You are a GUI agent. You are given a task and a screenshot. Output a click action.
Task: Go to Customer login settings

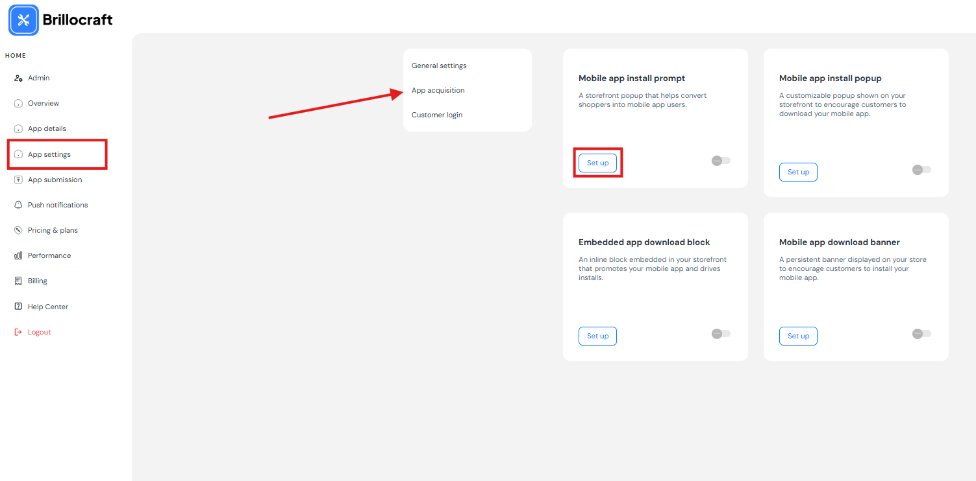[437, 115]
